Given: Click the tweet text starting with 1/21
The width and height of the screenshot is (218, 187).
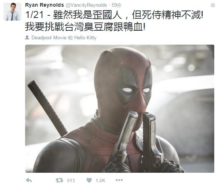Looking at the screenshot, I should pyautogui.click(x=114, y=15).
